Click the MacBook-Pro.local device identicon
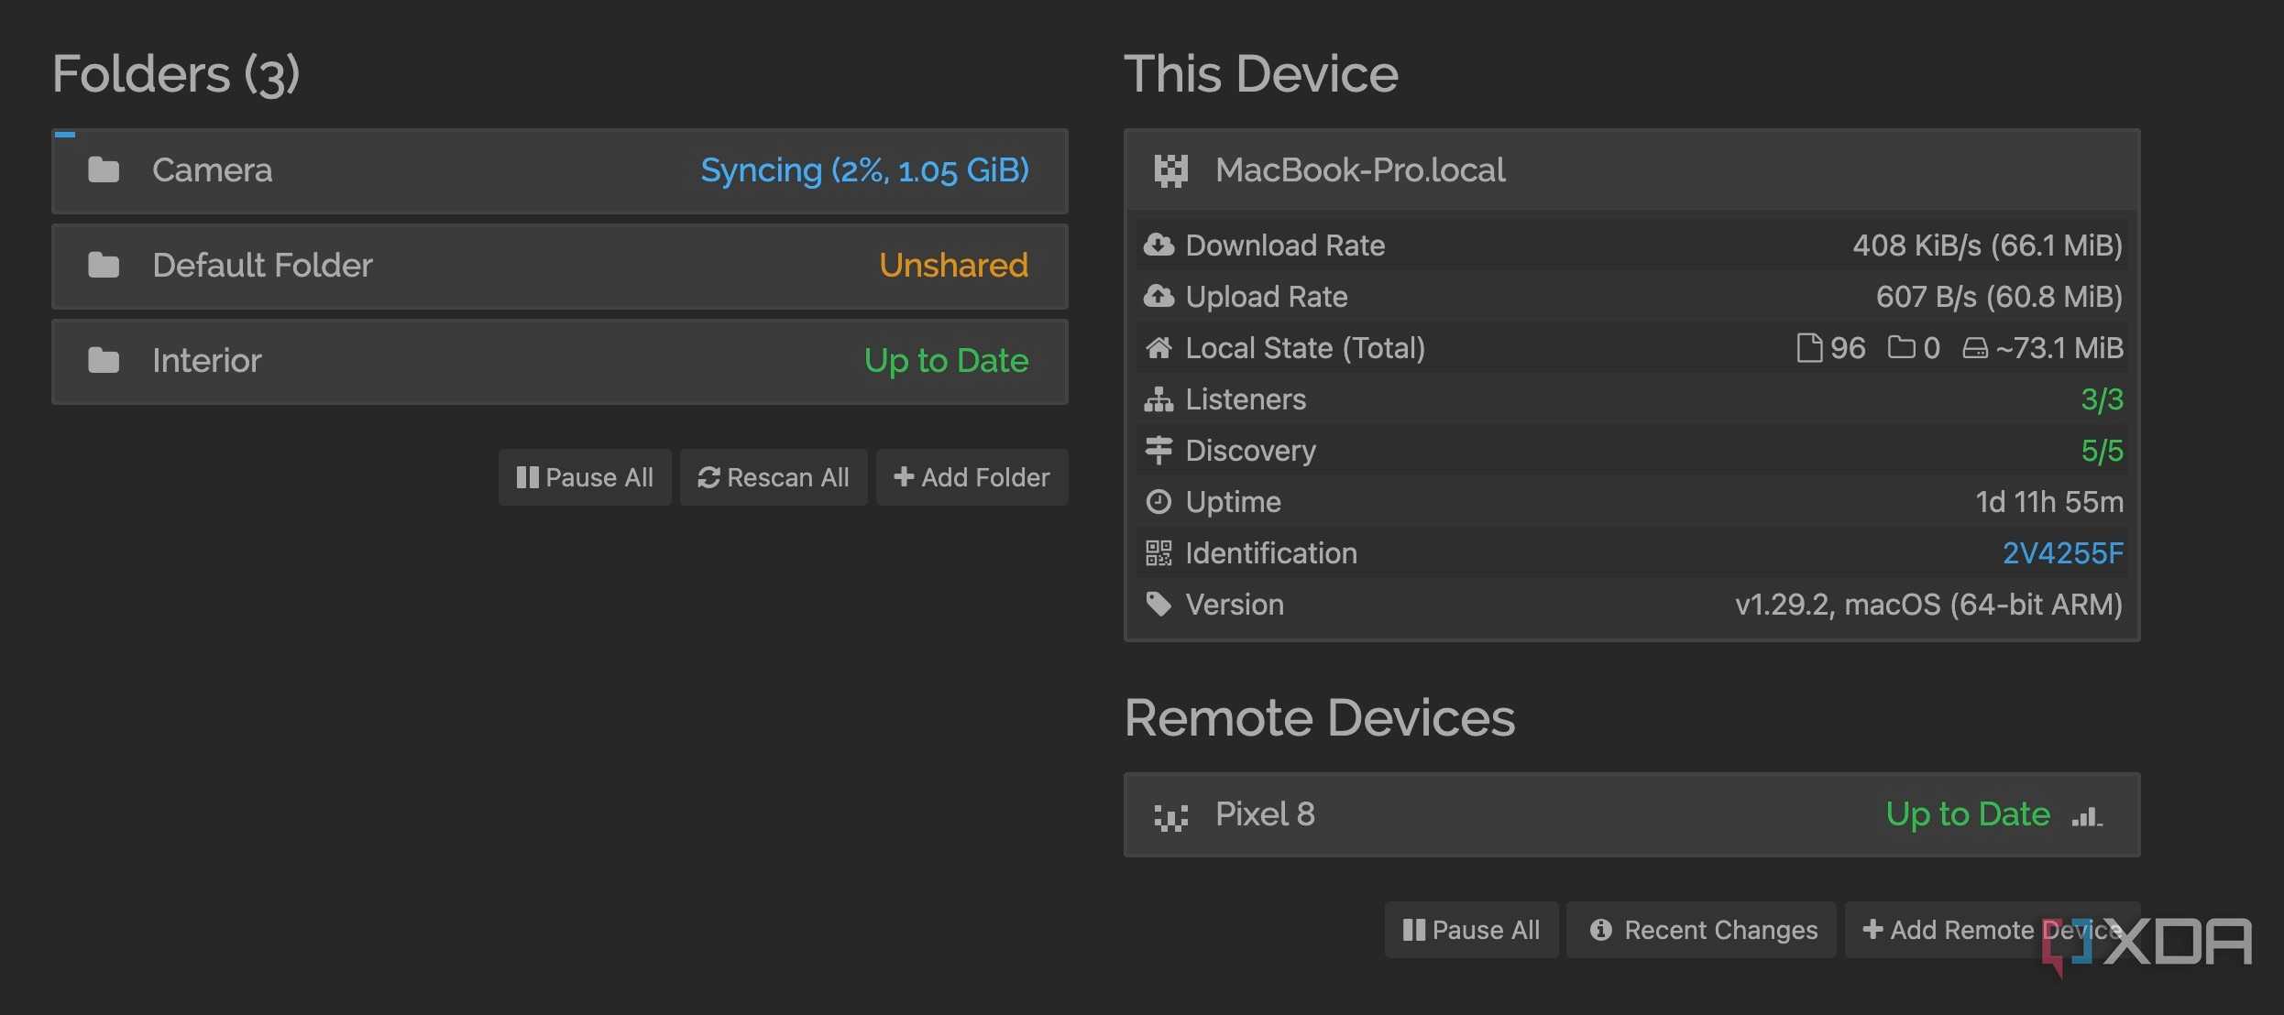Screen dimensions: 2284x1015 pos(1171,170)
